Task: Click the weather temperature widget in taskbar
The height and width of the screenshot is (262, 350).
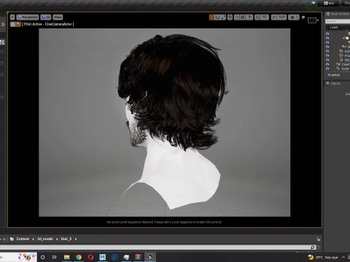Action: pyautogui.click(x=323, y=258)
